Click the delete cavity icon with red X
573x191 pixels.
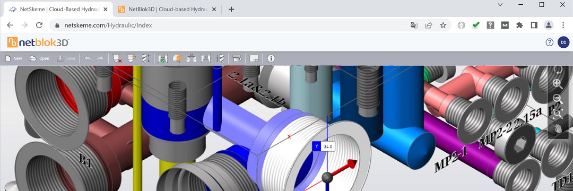click(x=117, y=58)
